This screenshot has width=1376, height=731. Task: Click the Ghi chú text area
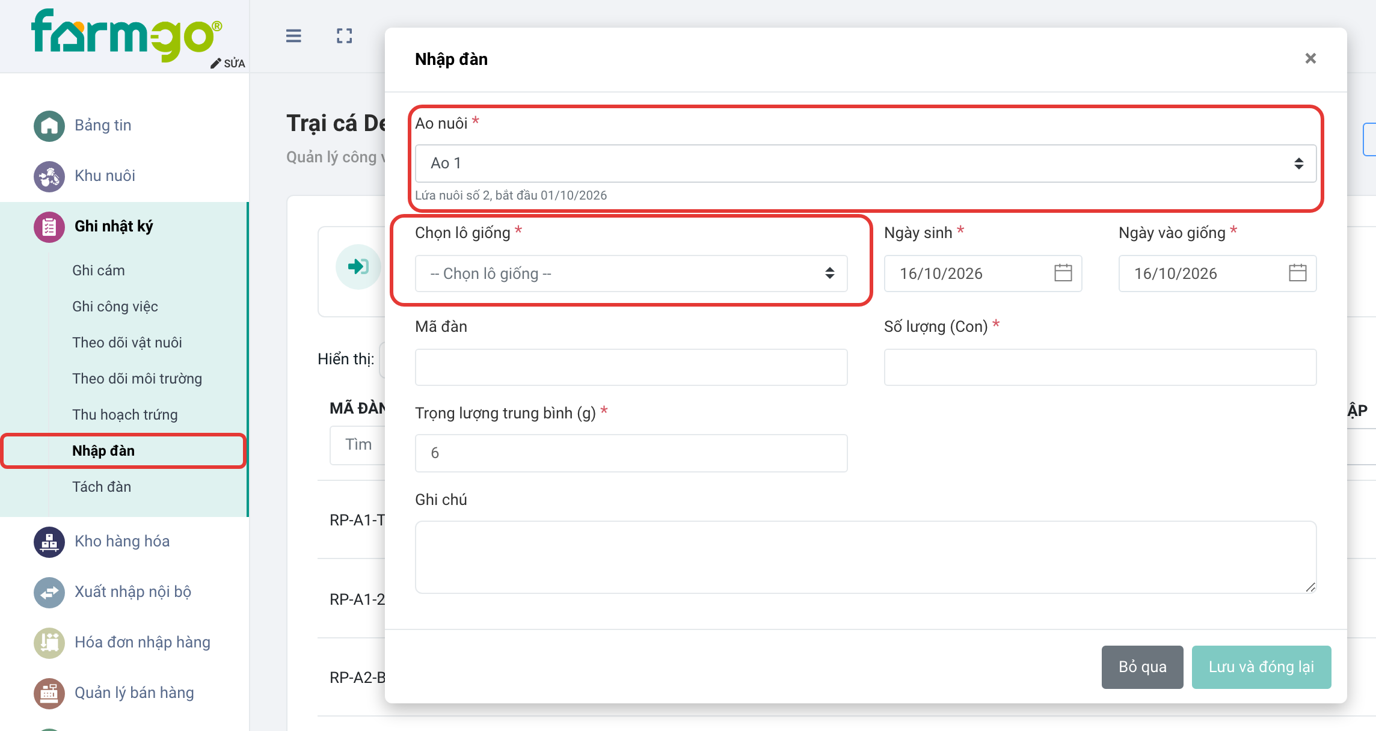point(865,557)
